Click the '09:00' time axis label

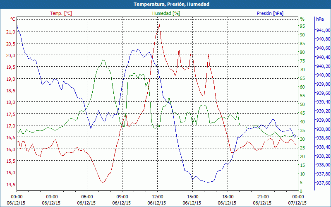click(x=122, y=197)
